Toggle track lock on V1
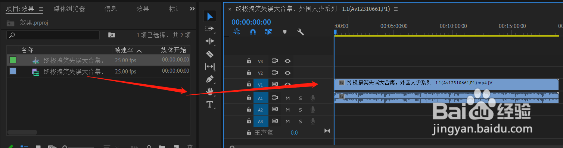The width and height of the screenshot is (563, 148). point(249,85)
